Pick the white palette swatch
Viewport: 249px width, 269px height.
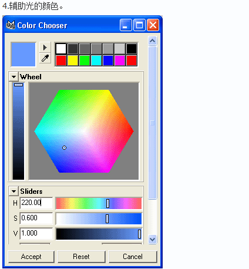(61, 49)
